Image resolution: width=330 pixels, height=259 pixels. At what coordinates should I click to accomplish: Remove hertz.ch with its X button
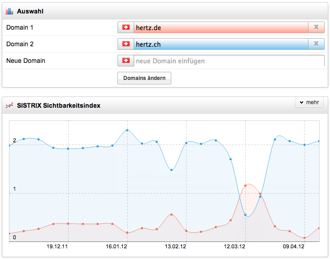pos(316,44)
